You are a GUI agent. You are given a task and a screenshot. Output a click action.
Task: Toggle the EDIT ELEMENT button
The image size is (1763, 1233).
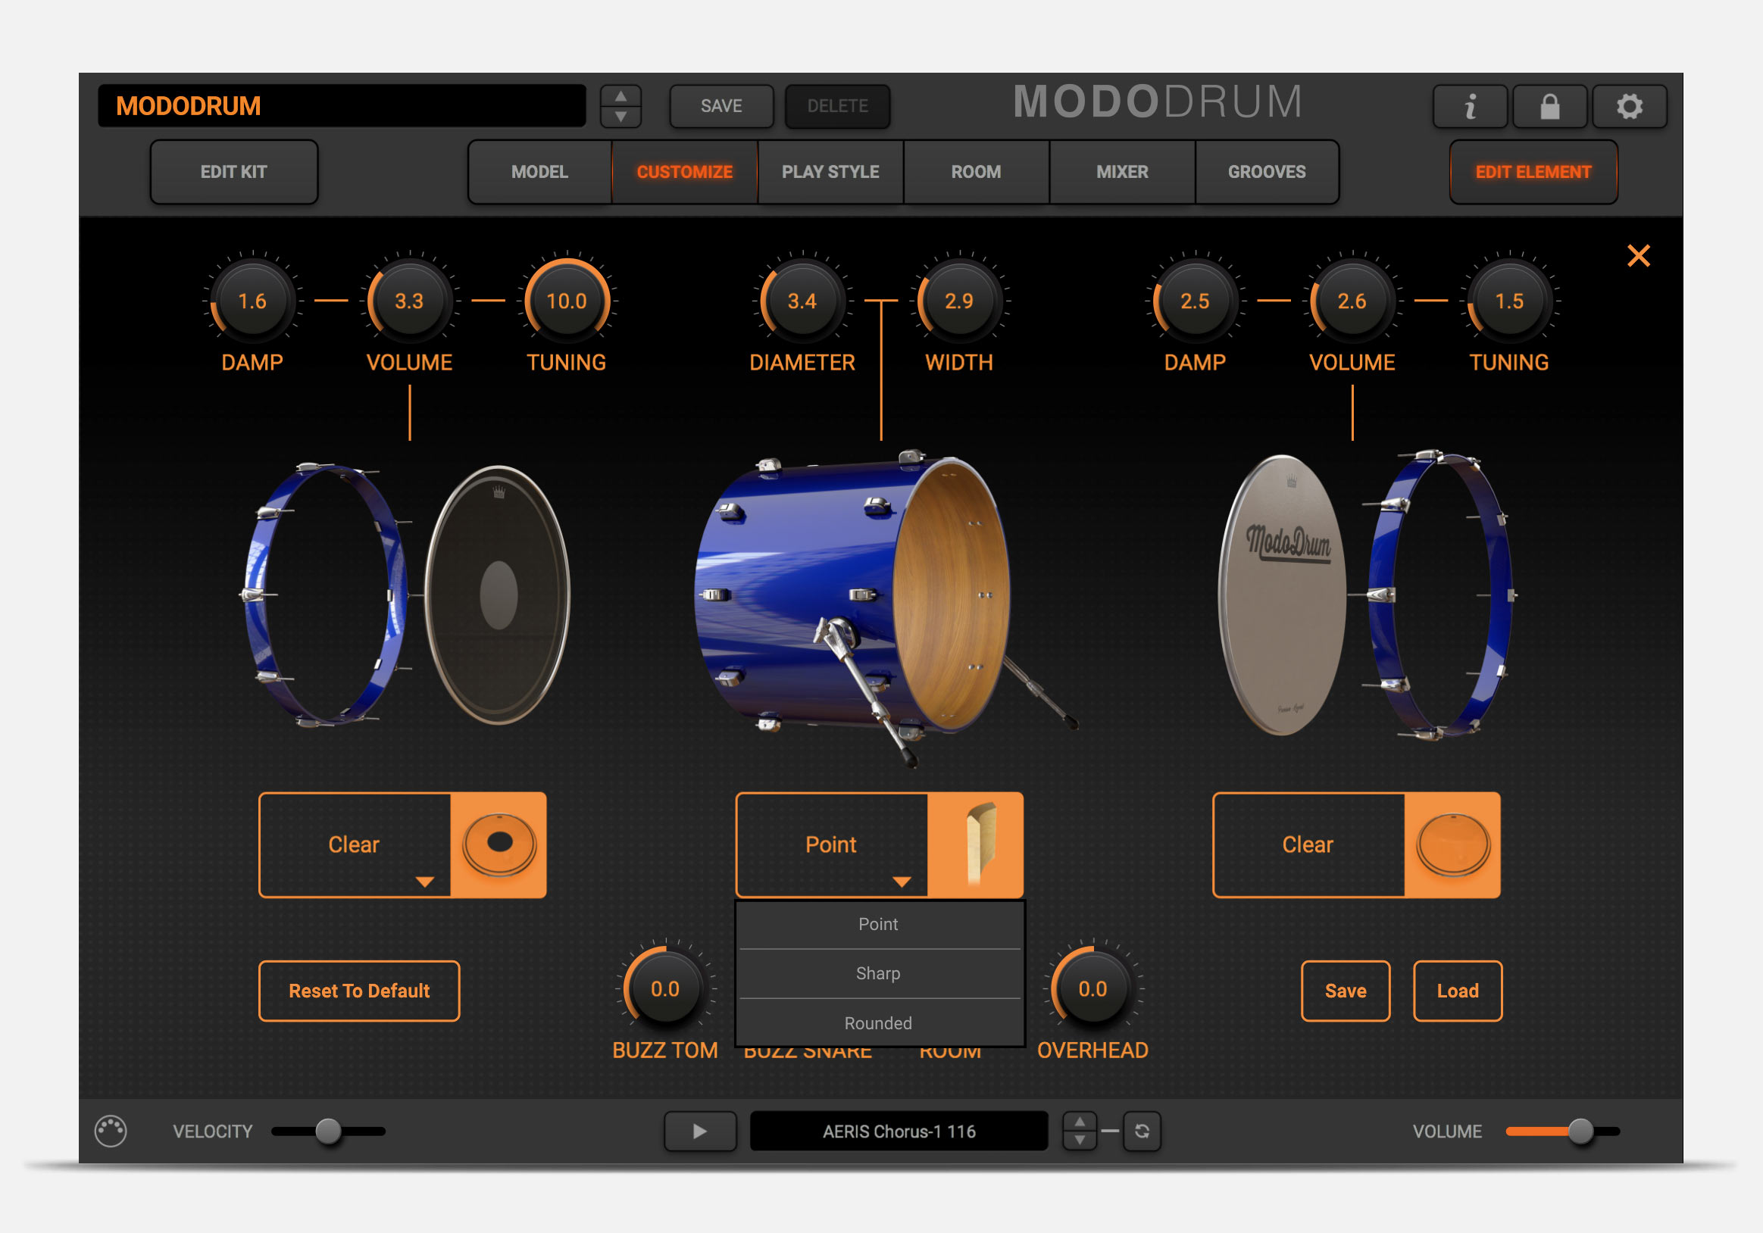coord(1533,172)
